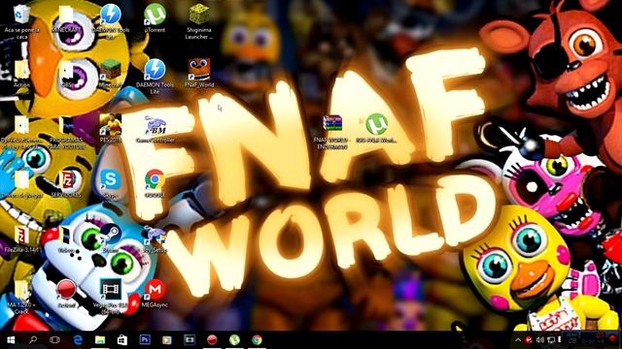Screen dimensions: 622x349
Task: Open the PROGRAMAS PARA YOUTUBE folder
Action: (66, 125)
